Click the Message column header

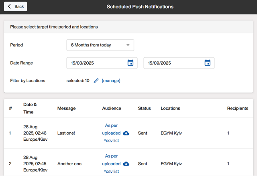click(x=66, y=108)
